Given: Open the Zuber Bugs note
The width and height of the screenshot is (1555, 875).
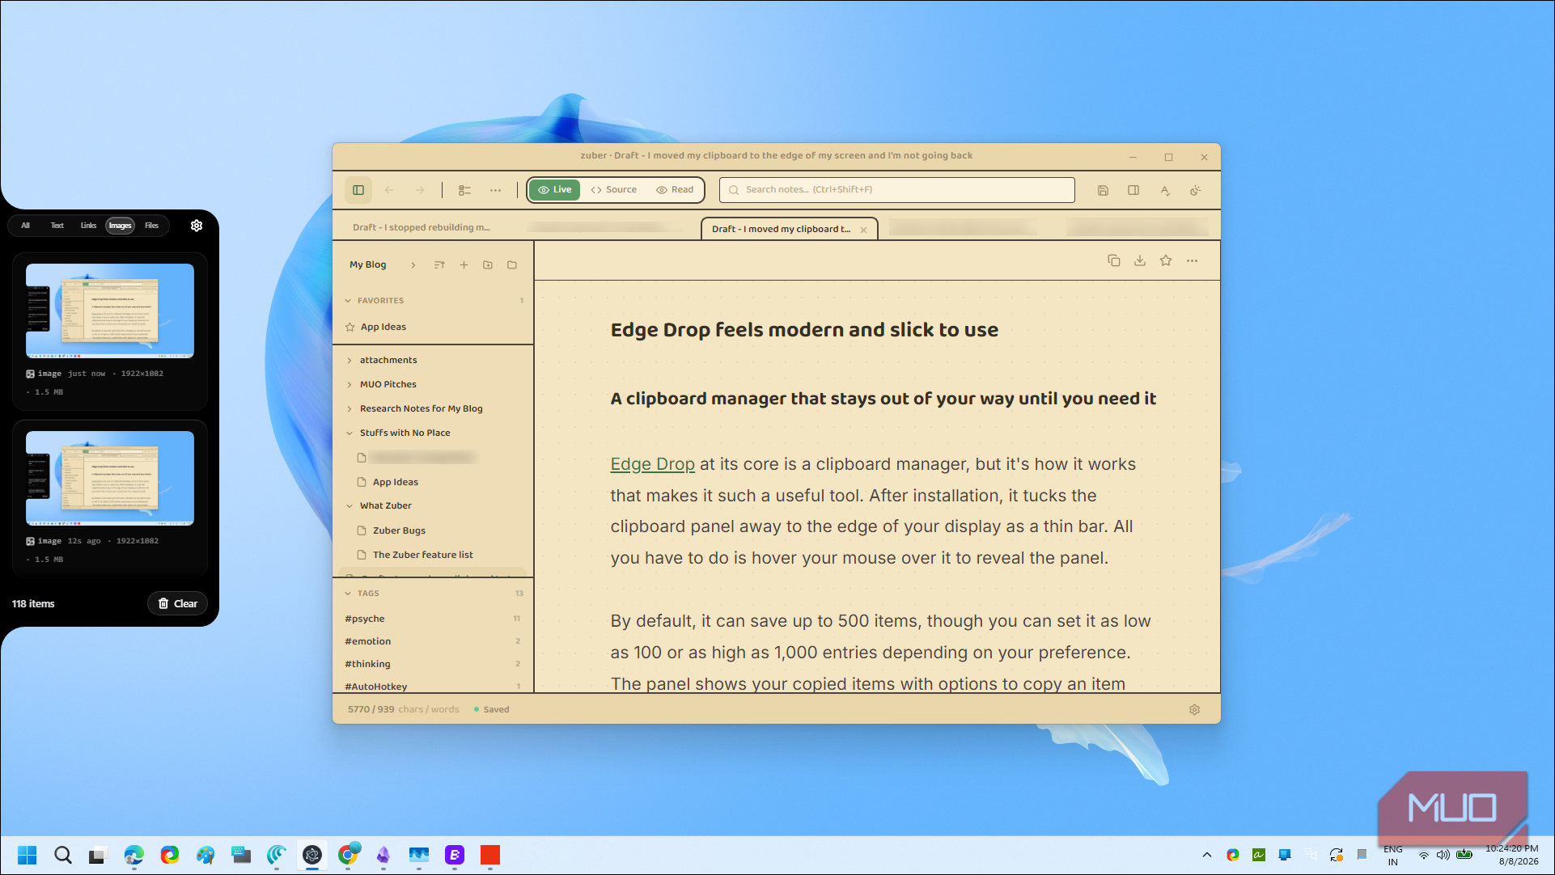Looking at the screenshot, I should coord(399,531).
